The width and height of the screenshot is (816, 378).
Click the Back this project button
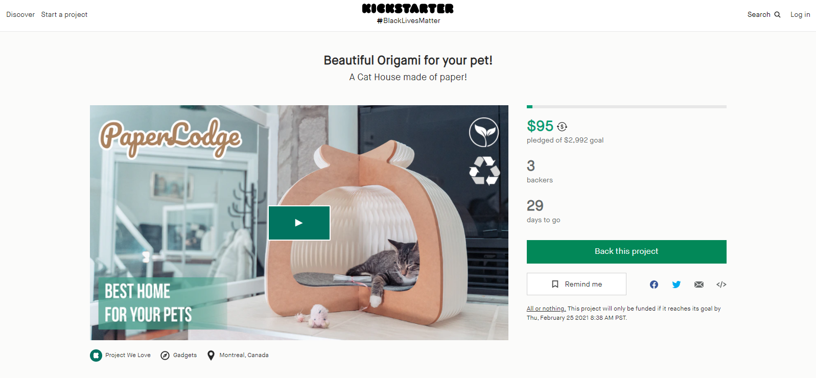pyautogui.click(x=626, y=252)
